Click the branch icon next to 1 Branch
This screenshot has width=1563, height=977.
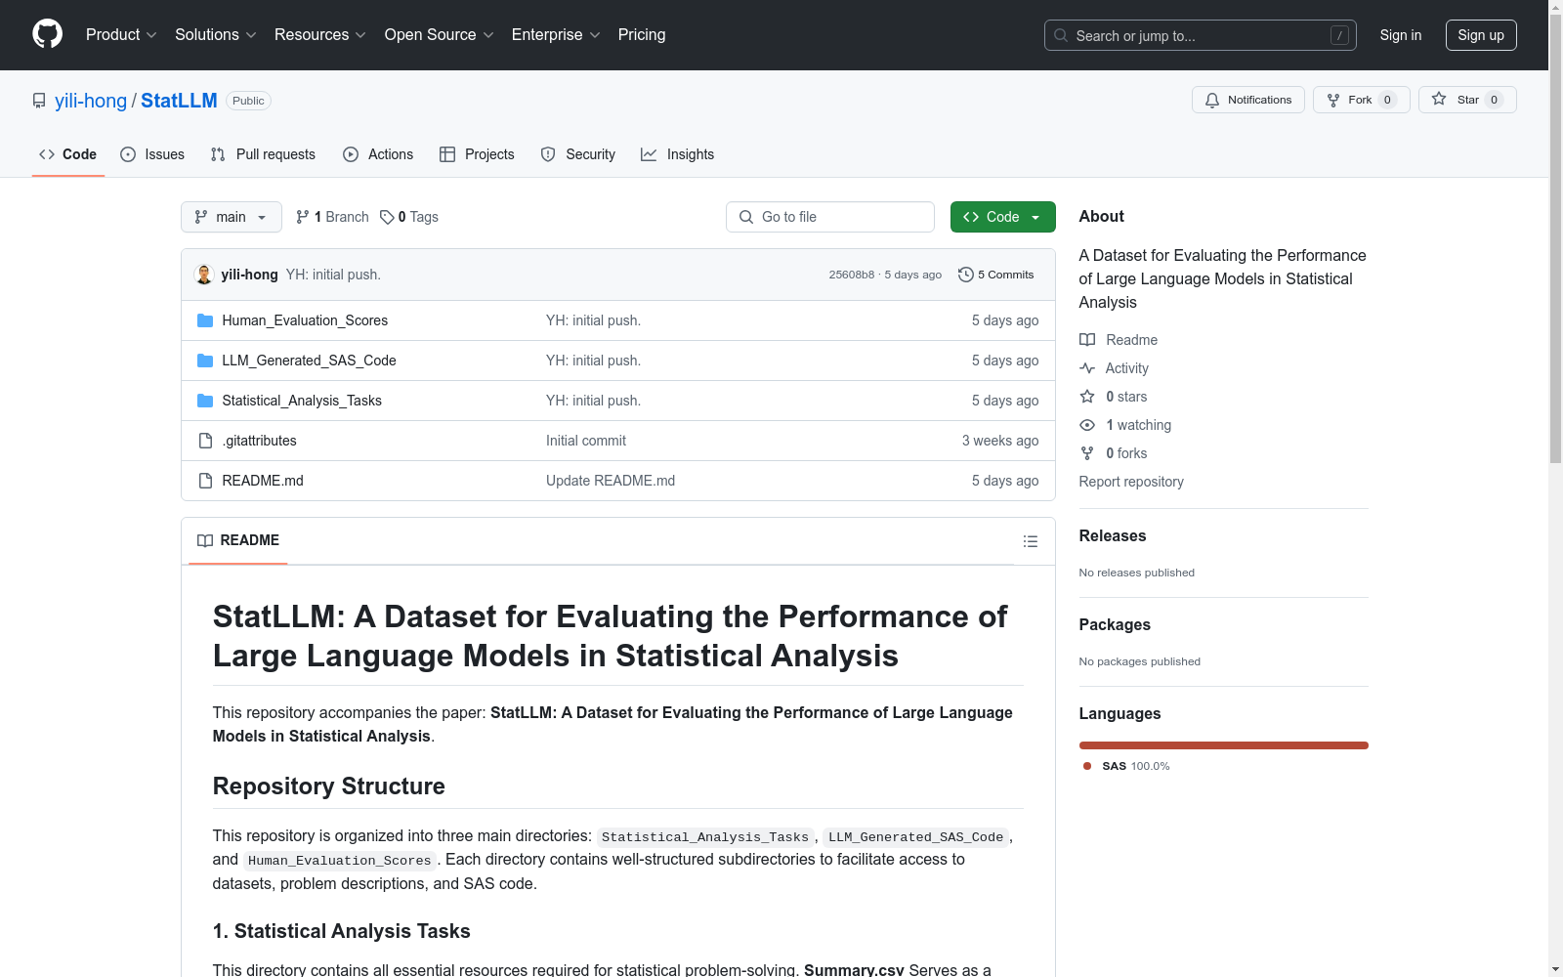(x=303, y=217)
